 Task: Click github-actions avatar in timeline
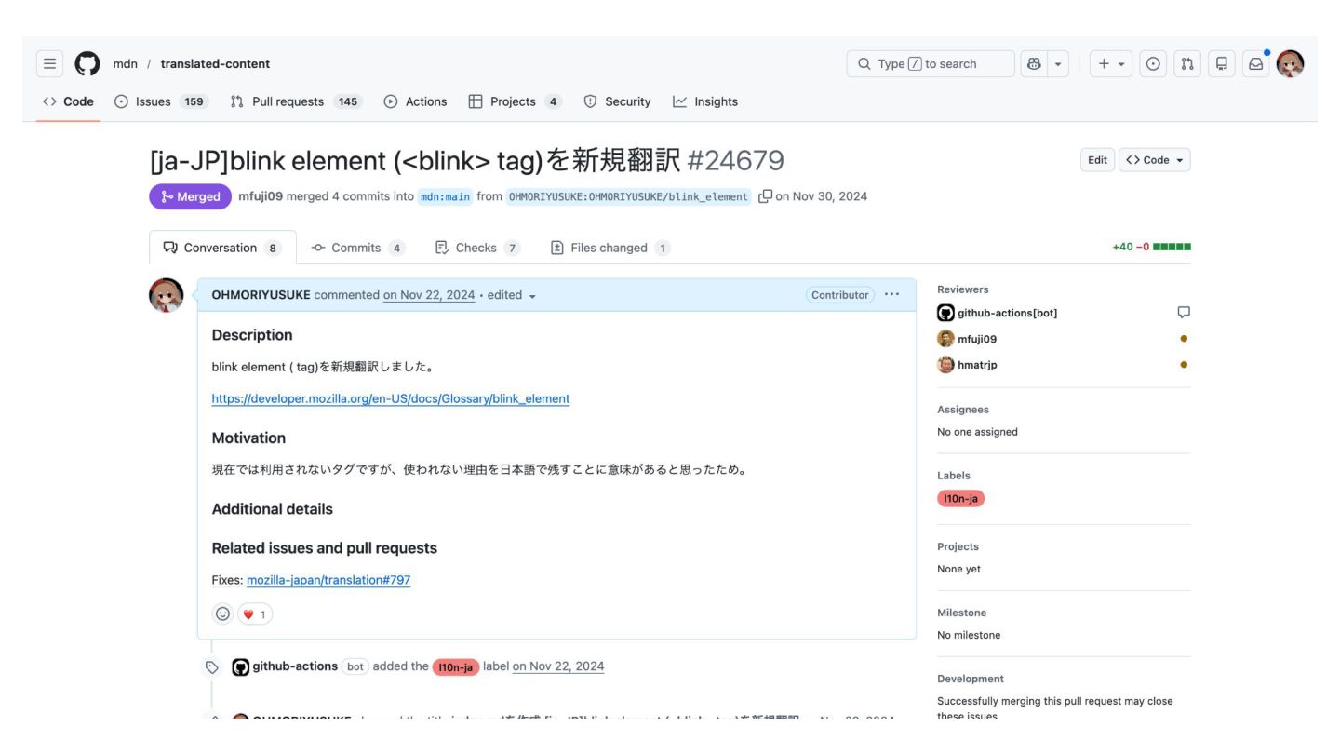click(x=240, y=666)
